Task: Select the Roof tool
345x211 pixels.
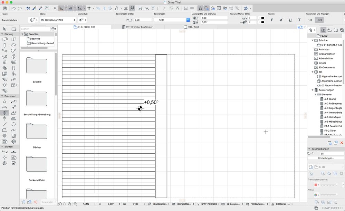Action: 14,51
